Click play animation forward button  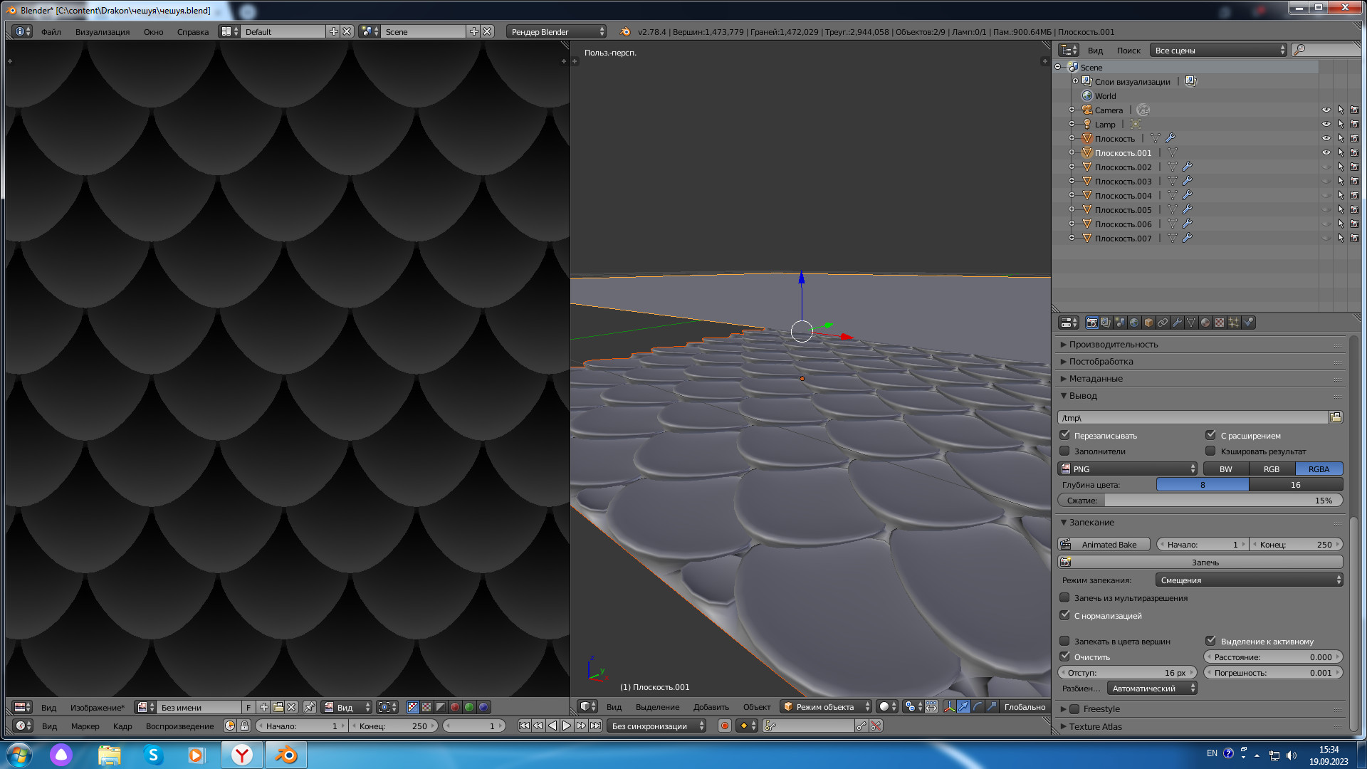[567, 726]
